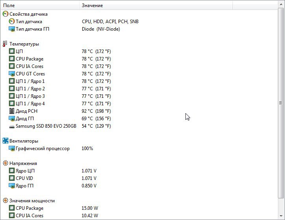Click the chip icon beside ЦП 1 / Ядро 3
285x220 pixels.
click(x=12, y=96)
